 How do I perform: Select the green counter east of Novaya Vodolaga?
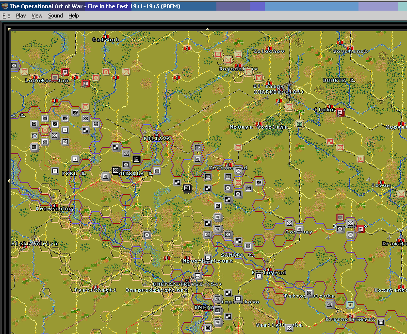pyautogui.click(x=299, y=124)
